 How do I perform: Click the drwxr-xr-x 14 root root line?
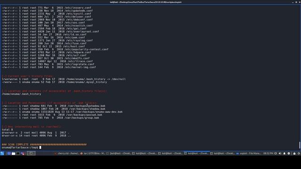(36, 136)
